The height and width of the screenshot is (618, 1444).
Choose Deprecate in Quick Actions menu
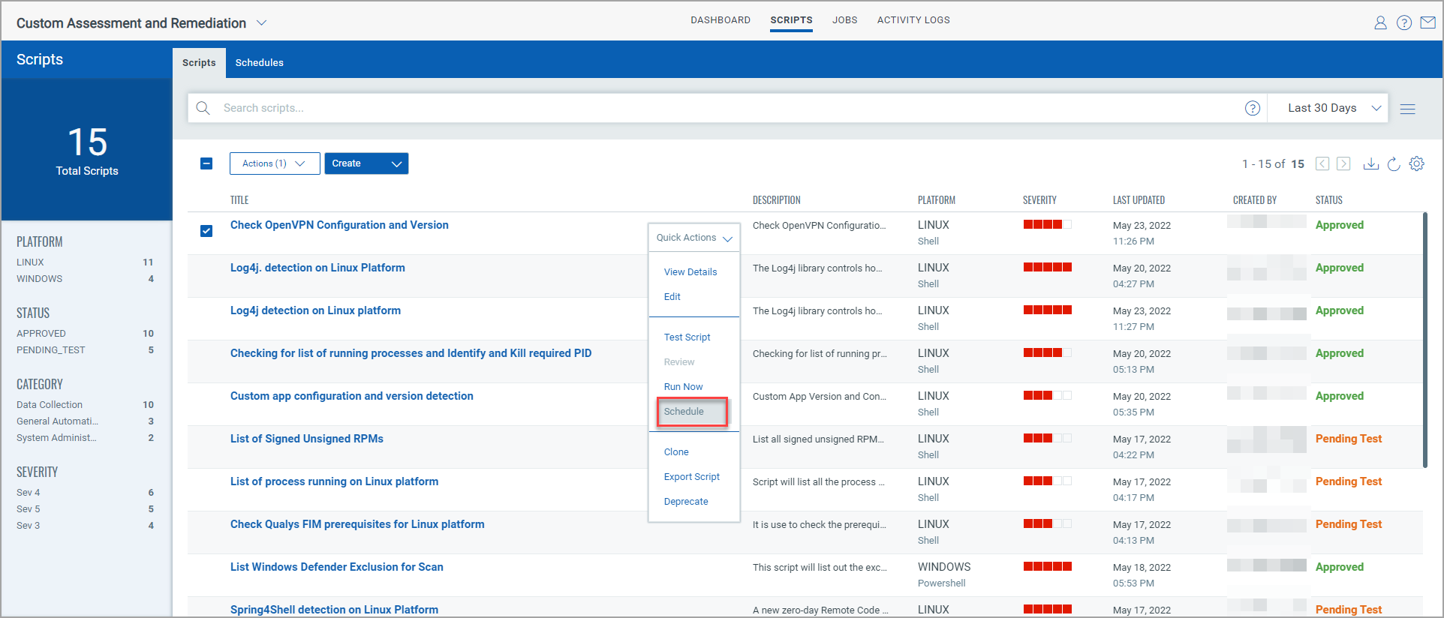pos(686,502)
